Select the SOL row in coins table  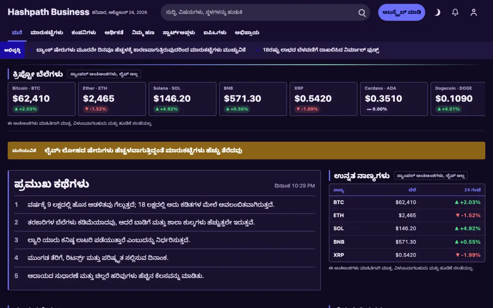pyautogui.click(x=407, y=228)
